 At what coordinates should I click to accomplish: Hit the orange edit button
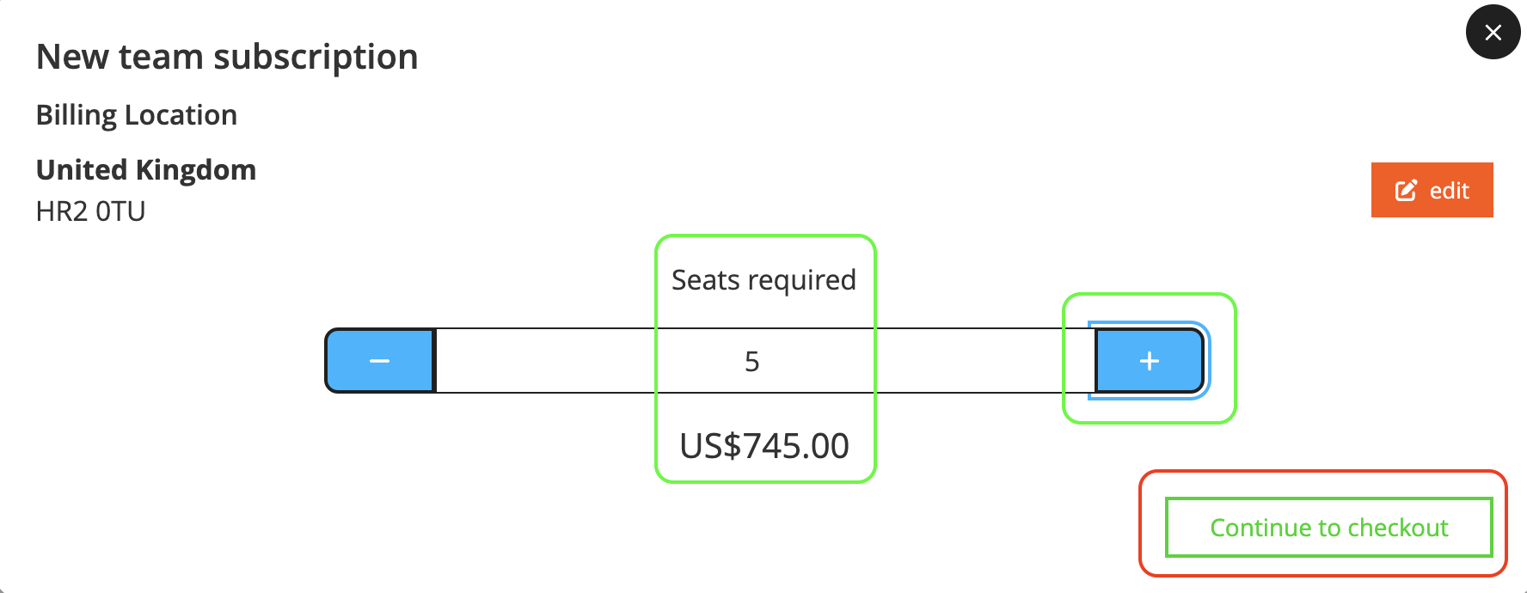tap(1432, 190)
